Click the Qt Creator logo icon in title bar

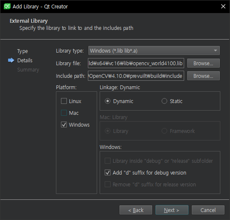(7, 6)
